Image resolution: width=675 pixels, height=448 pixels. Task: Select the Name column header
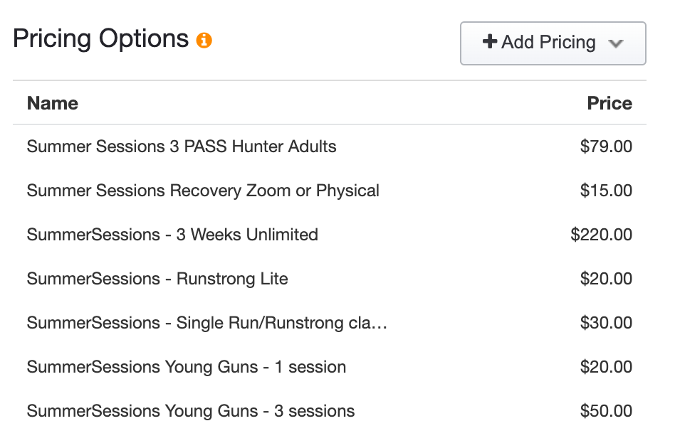[x=53, y=103]
